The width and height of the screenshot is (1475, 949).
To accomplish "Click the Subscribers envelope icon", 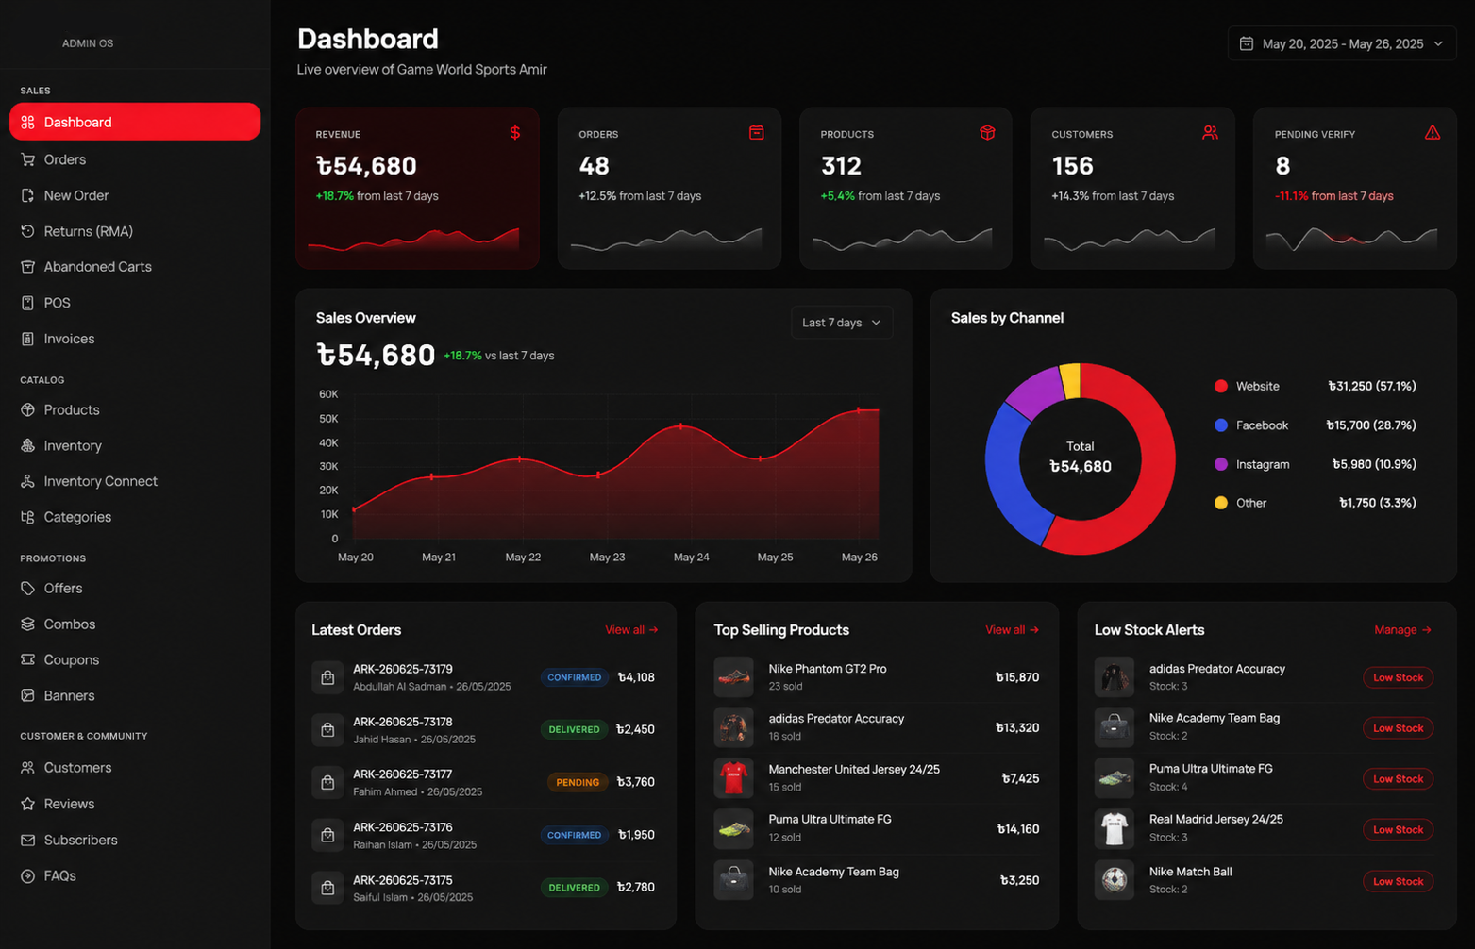I will [27, 840].
